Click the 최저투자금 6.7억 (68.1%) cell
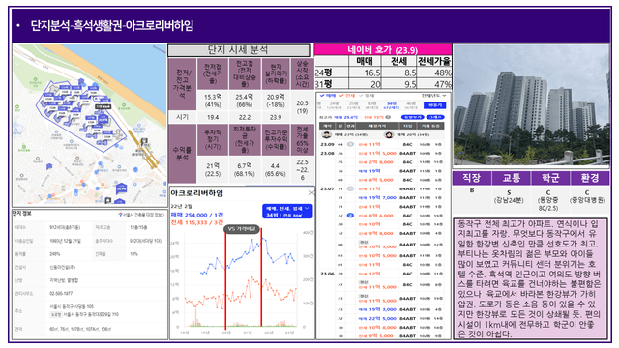The width and height of the screenshot is (619, 348). point(245,170)
